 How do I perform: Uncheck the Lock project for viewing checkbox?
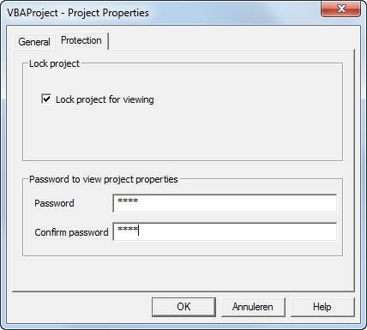[x=46, y=99]
